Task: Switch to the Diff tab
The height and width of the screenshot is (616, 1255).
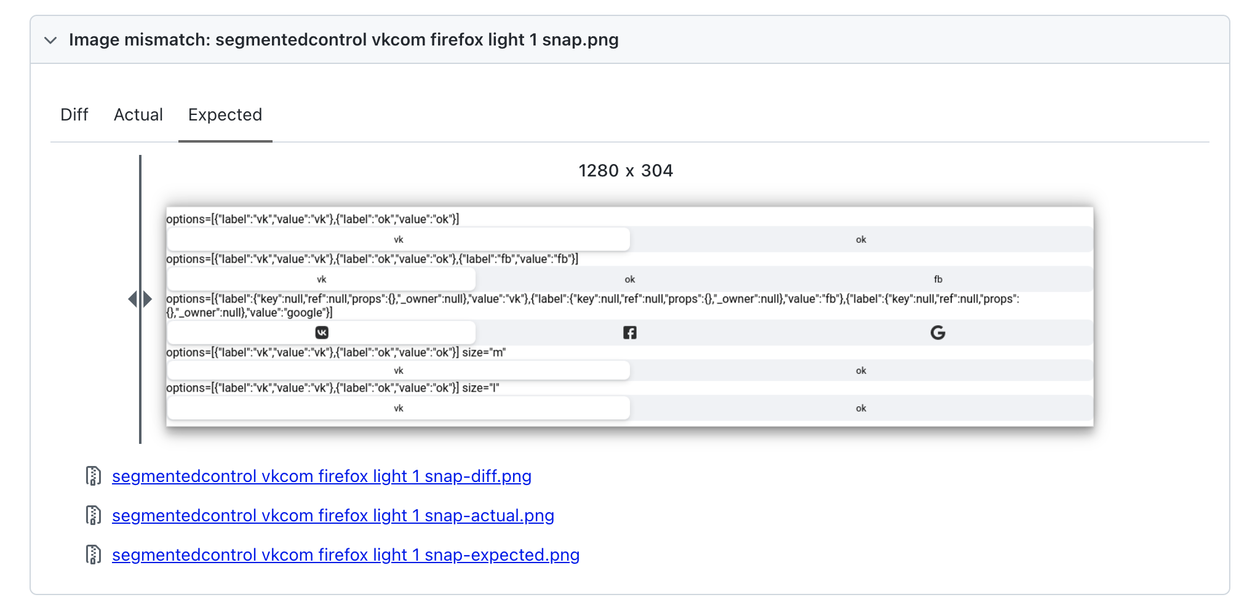Action: [74, 115]
